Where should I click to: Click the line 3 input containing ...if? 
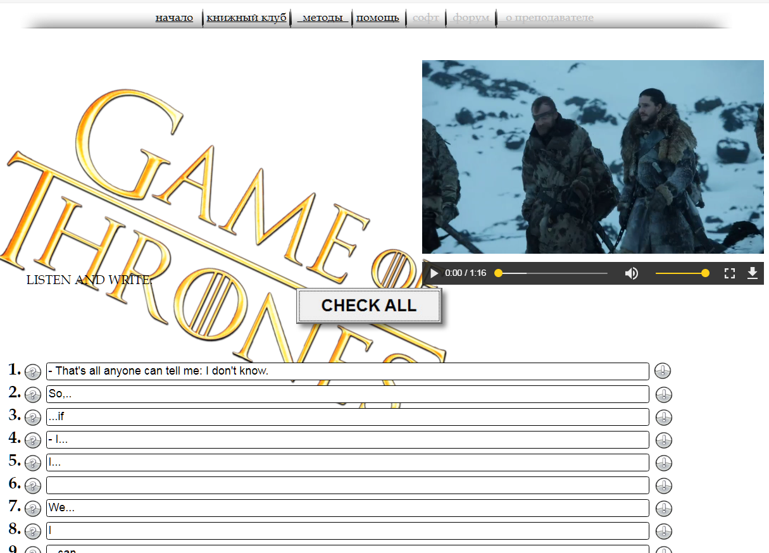(347, 417)
